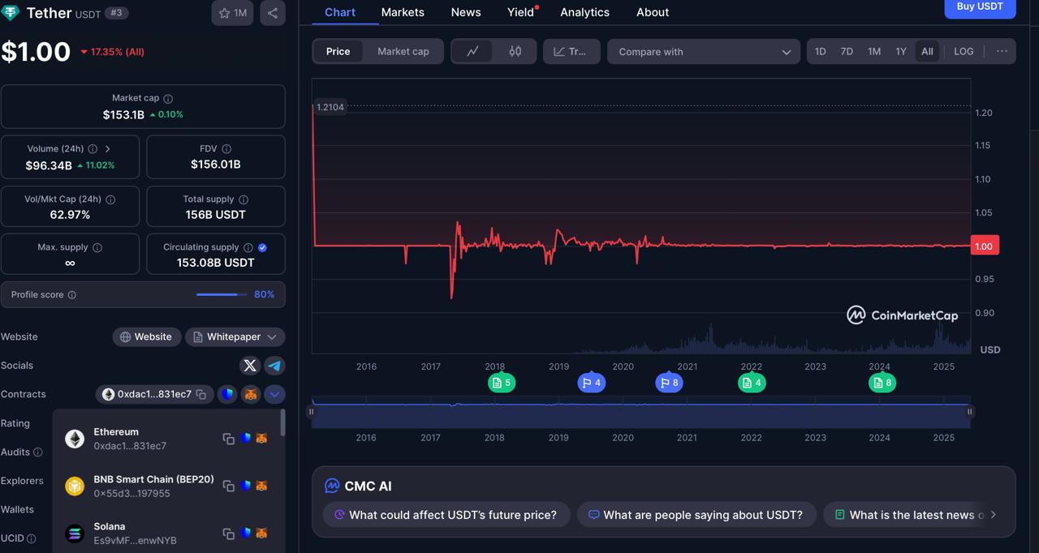Add Ethereum contract to MetaMask
This screenshot has height=553, width=1039.
[261, 439]
